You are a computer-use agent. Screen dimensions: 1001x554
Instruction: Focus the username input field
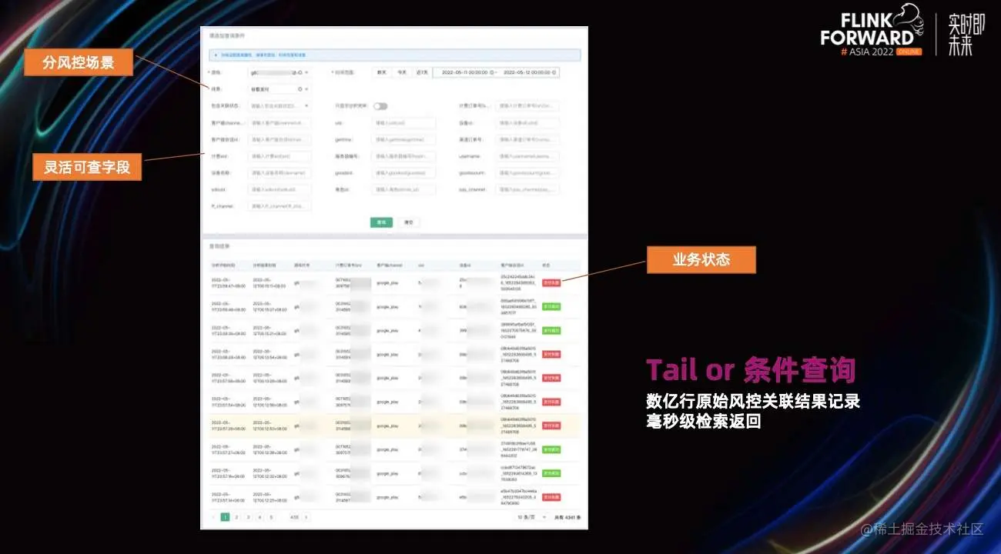pos(527,156)
